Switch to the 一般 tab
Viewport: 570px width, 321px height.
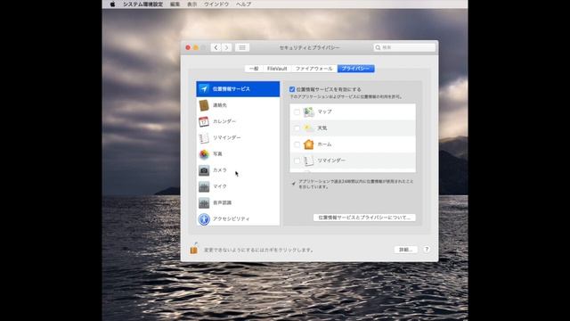click(254, 69)
